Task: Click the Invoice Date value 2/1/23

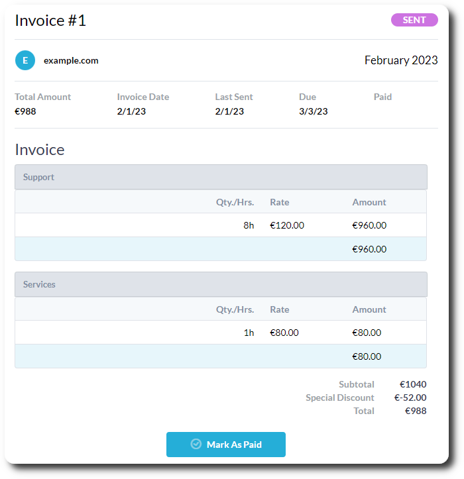Action: click(131, 111)
